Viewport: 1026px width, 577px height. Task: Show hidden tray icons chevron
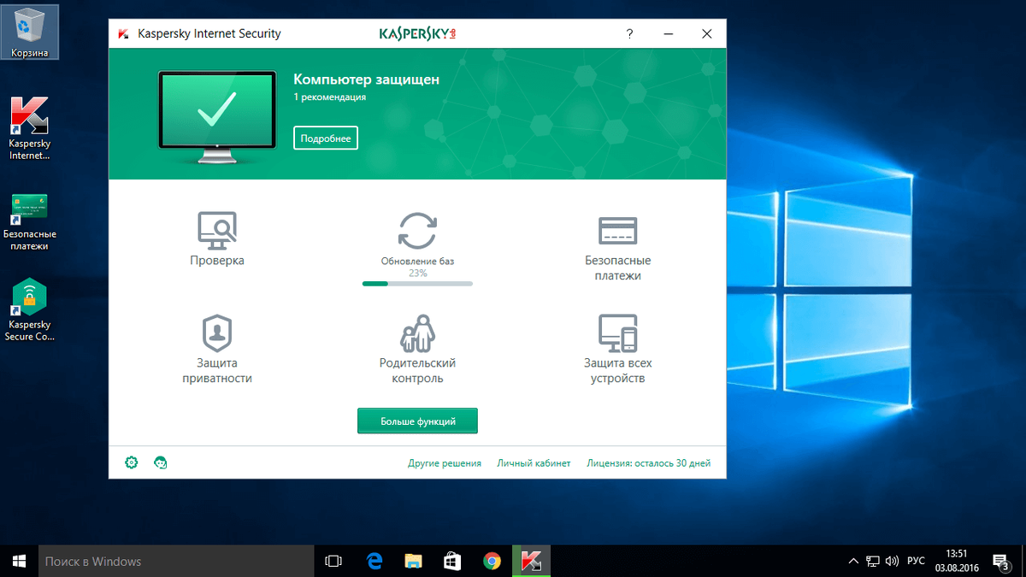click(853, 562)
